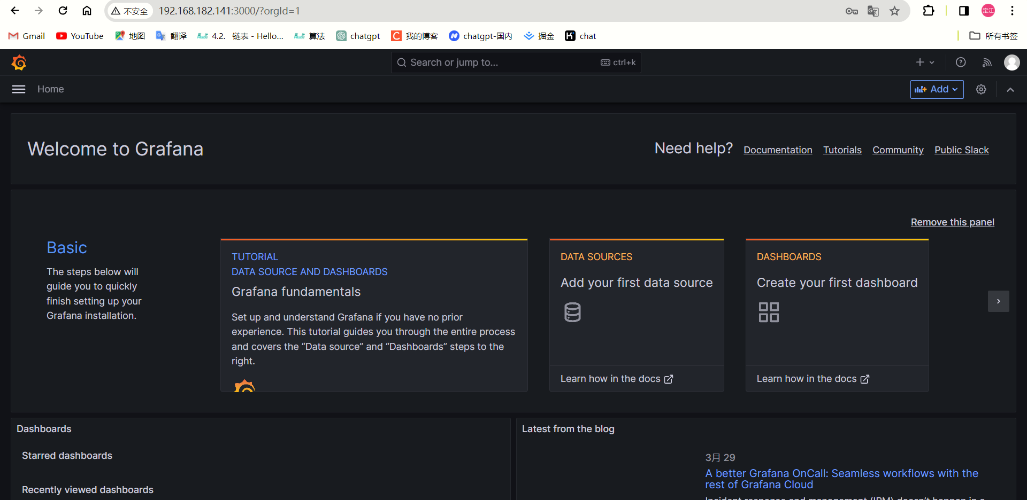Open the 地图 maps bookmark
Screen dimensions: 1027x500
130,36
